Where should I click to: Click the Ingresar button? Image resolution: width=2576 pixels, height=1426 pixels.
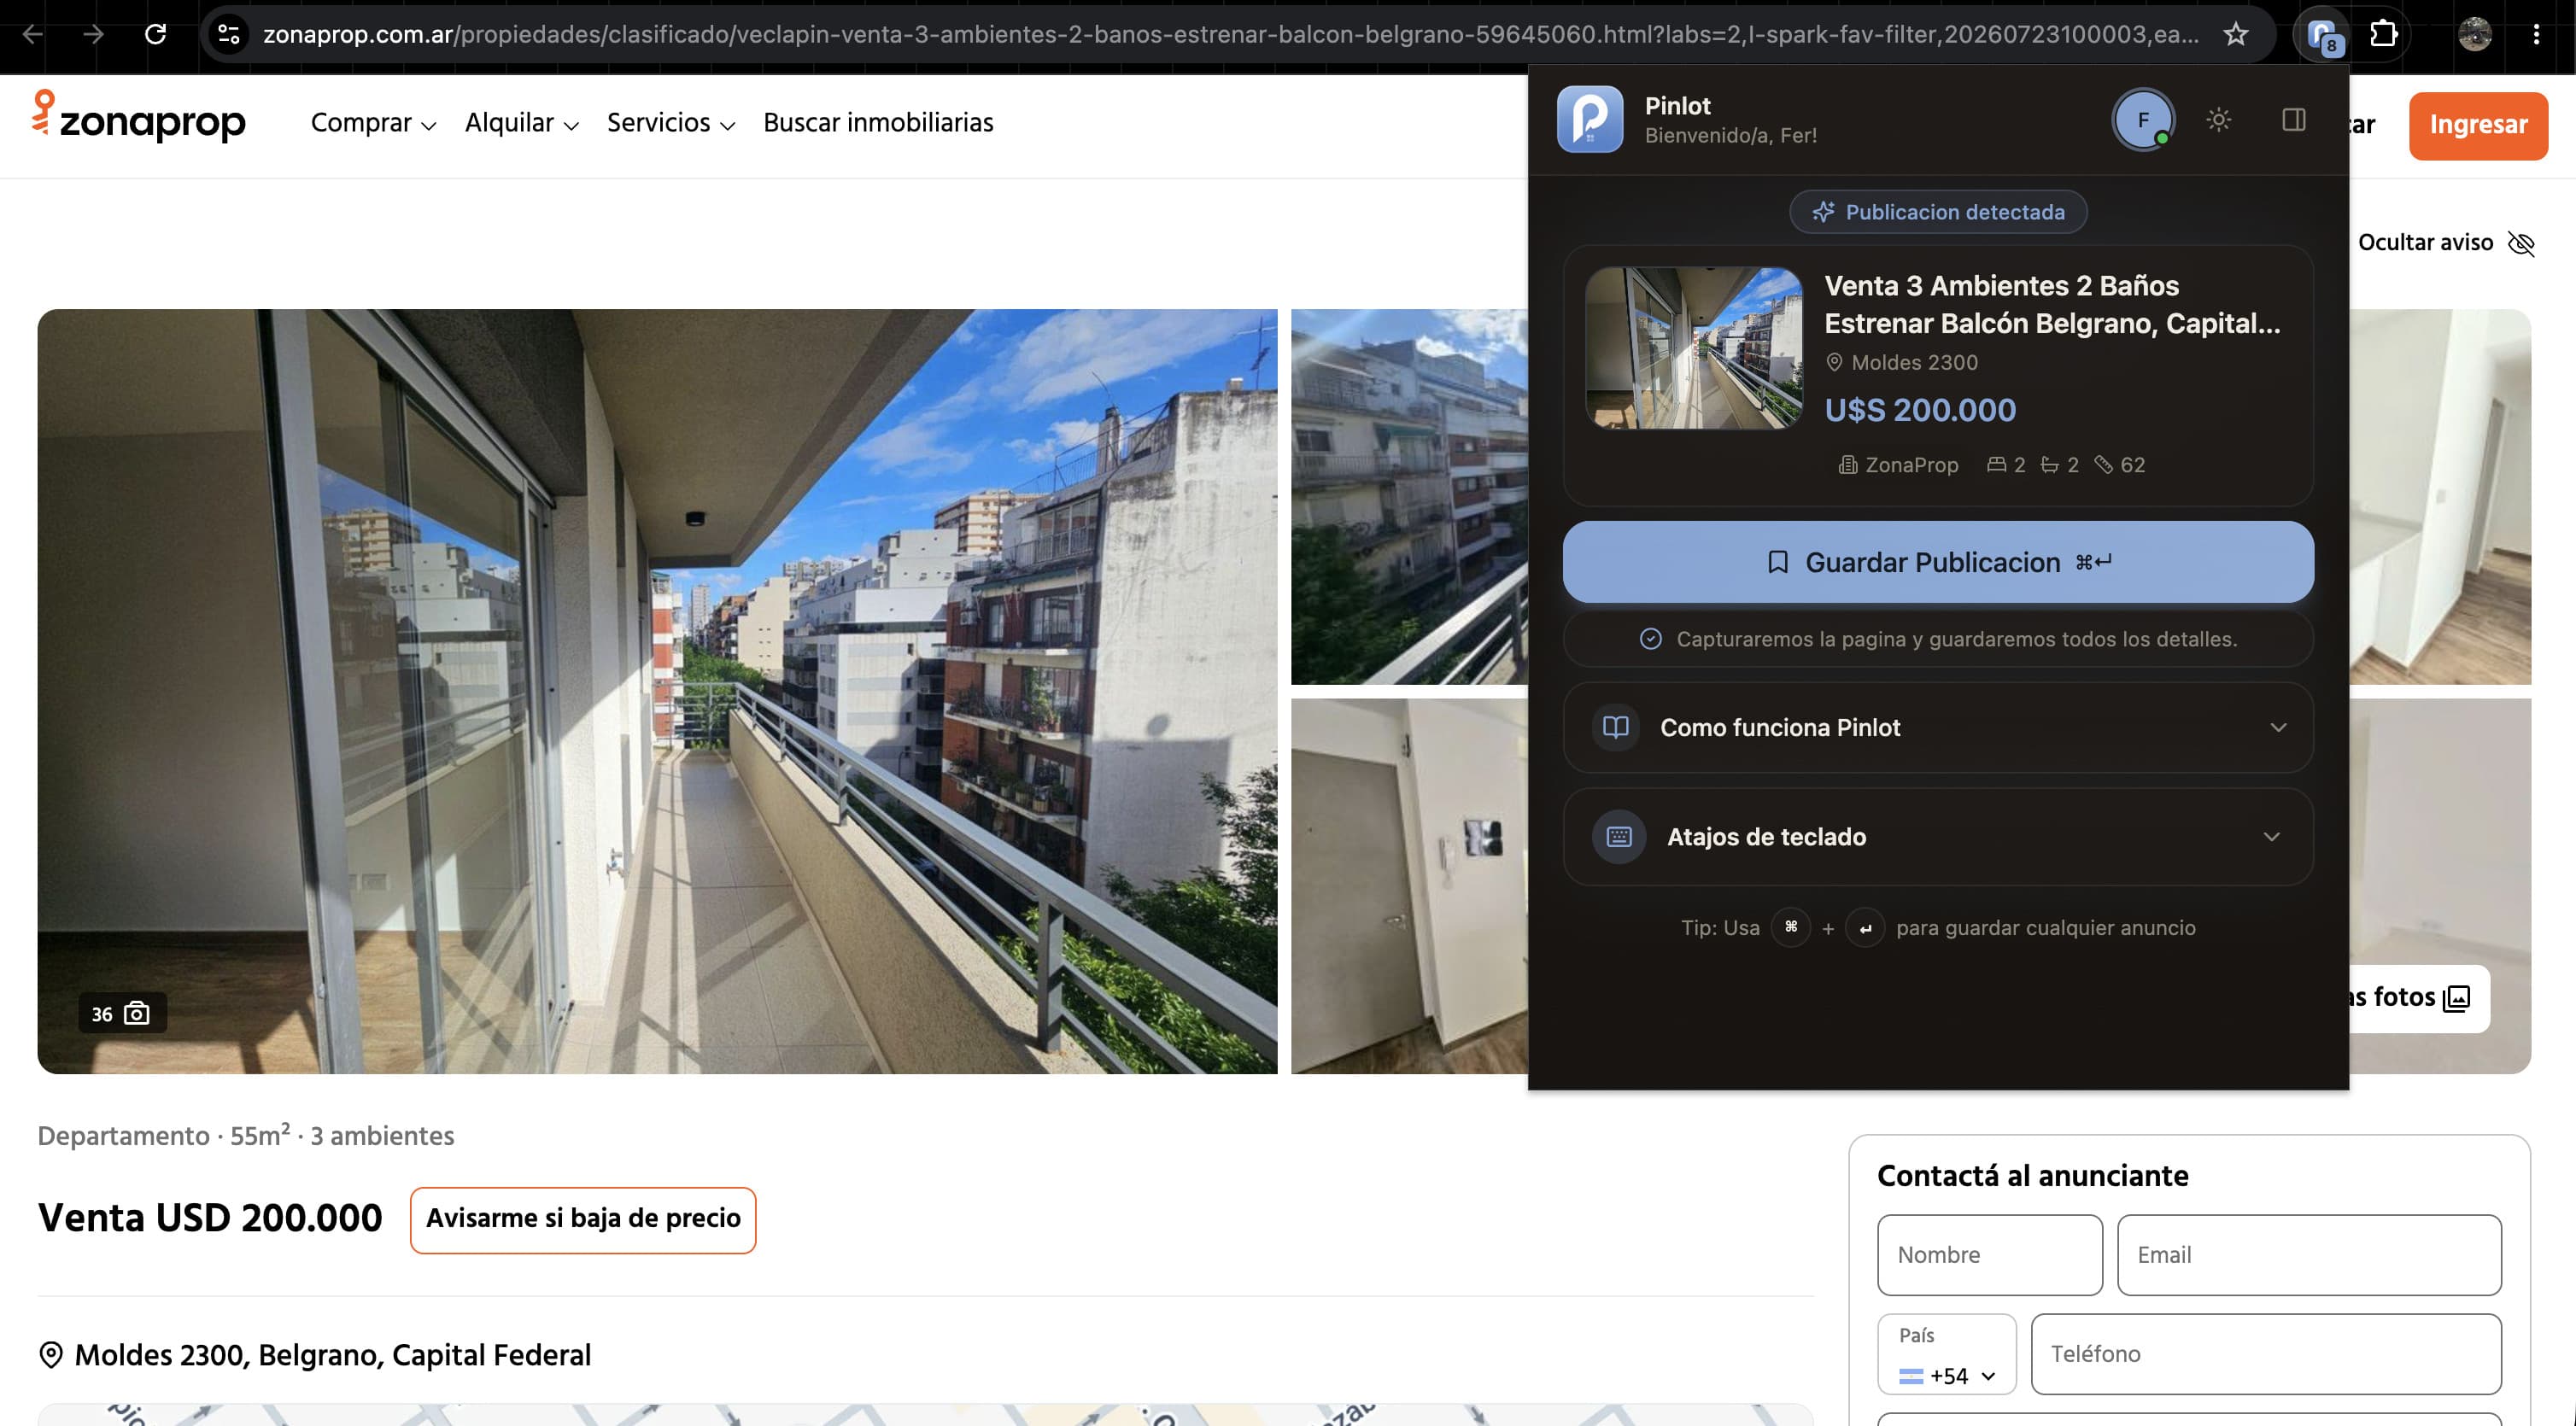[2478, 125]
